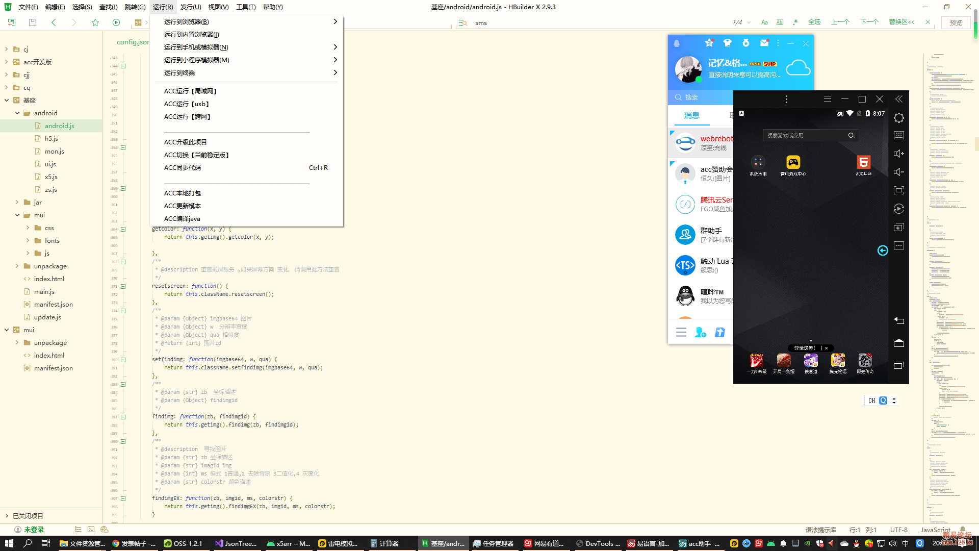Toggle regex search option
Viewport: 979px width, 551px height.
(x=795, y=22)
